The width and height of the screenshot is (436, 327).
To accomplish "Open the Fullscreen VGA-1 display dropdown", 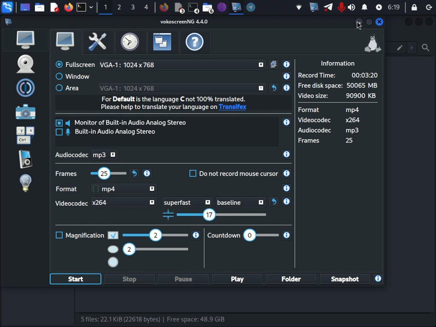I will pos(182,65).
